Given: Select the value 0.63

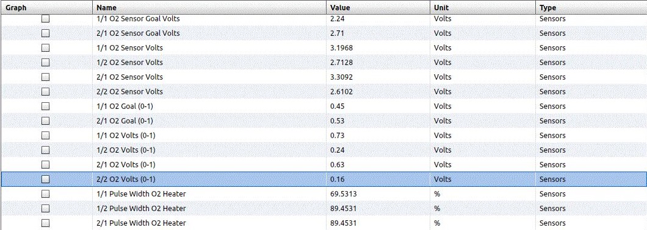Looking at the screenshot, I should tap(337, 165).
